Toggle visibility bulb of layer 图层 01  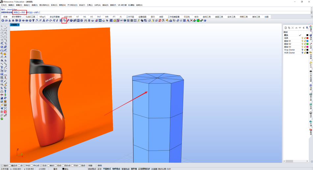302,41
